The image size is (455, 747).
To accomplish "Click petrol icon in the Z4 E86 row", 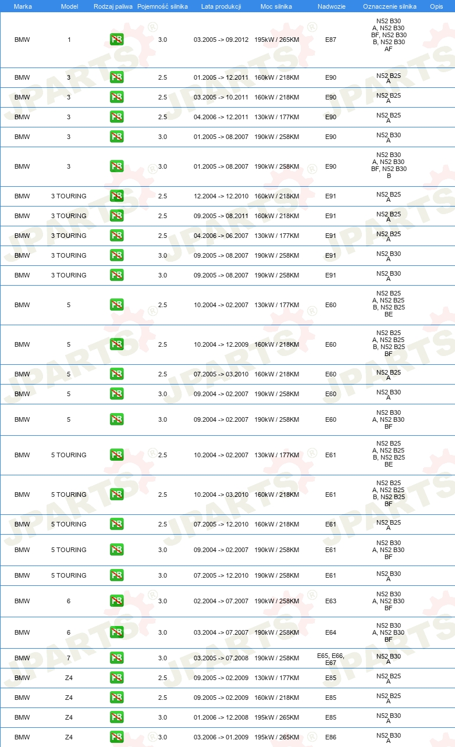I will 116,737.
